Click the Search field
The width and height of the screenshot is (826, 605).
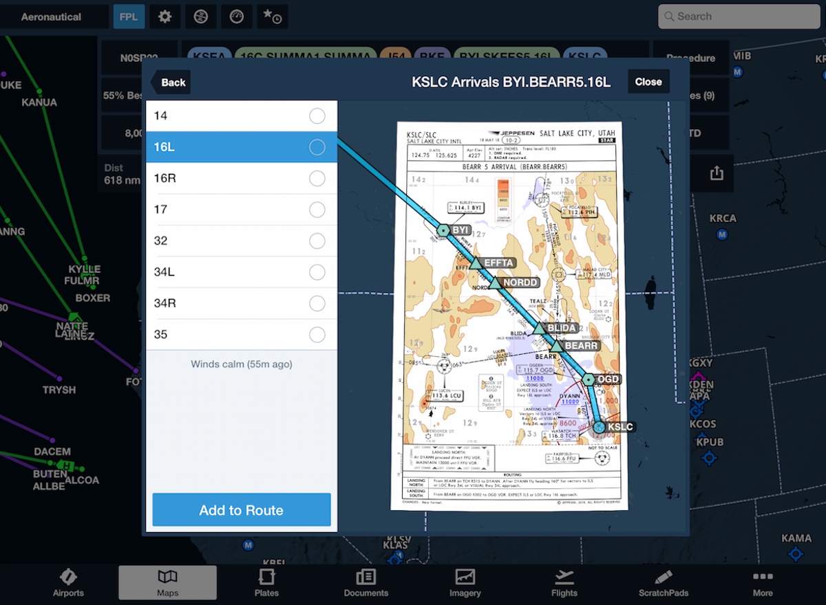[x=738, y=16]
